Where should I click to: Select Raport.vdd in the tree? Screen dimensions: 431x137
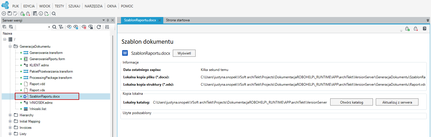[37, 84]
